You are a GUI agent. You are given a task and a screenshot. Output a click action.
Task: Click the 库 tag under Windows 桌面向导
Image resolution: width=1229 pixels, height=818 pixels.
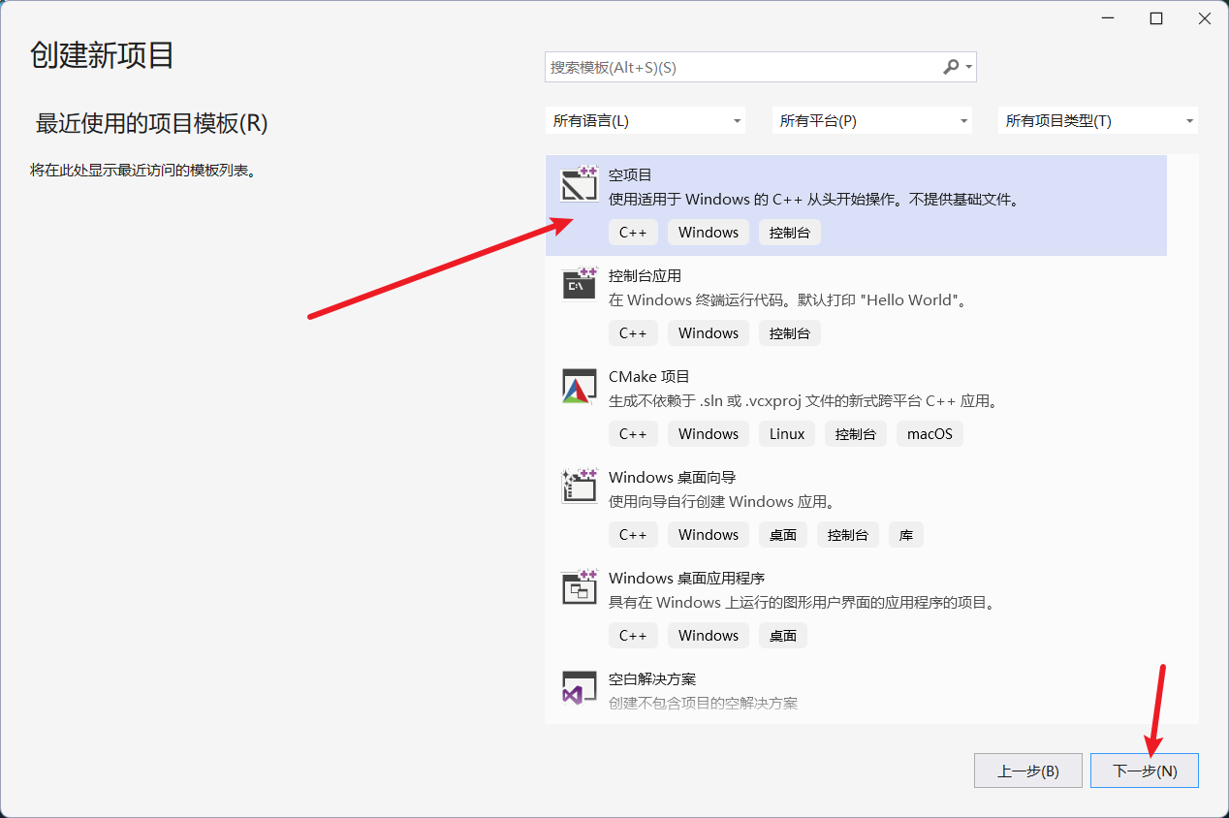tap(906, 535)
